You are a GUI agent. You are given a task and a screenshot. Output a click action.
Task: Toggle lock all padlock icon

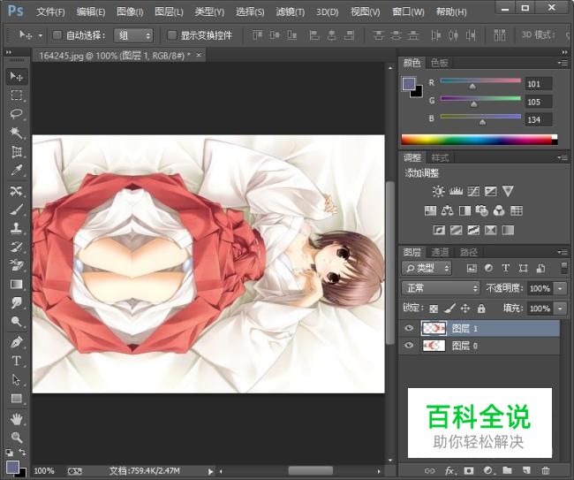coord(481,309)
